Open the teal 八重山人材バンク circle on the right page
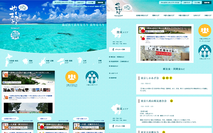 205,51
